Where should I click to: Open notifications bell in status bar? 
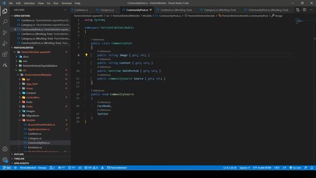coord(312,168)
